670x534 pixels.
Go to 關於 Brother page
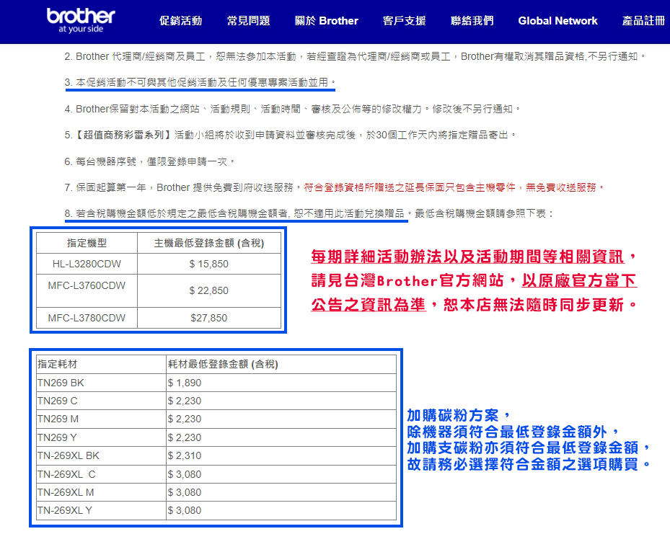[x=326, y=21]
